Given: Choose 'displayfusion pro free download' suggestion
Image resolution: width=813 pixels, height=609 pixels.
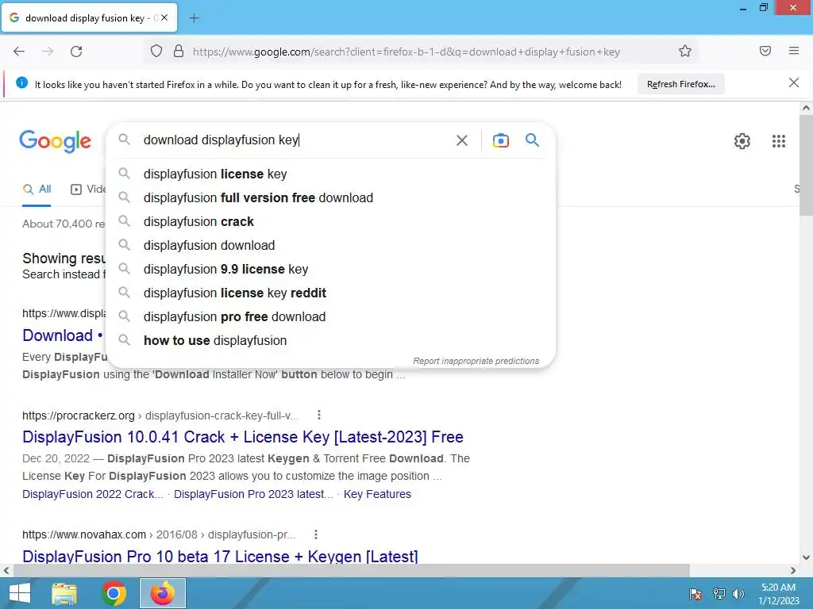Looking at the screenshot, I should tap(330, 317).
